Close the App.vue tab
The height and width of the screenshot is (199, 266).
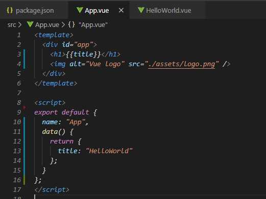[x=121, y=10]
